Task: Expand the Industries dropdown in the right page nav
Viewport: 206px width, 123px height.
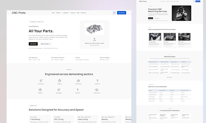Action: (168, 1)
